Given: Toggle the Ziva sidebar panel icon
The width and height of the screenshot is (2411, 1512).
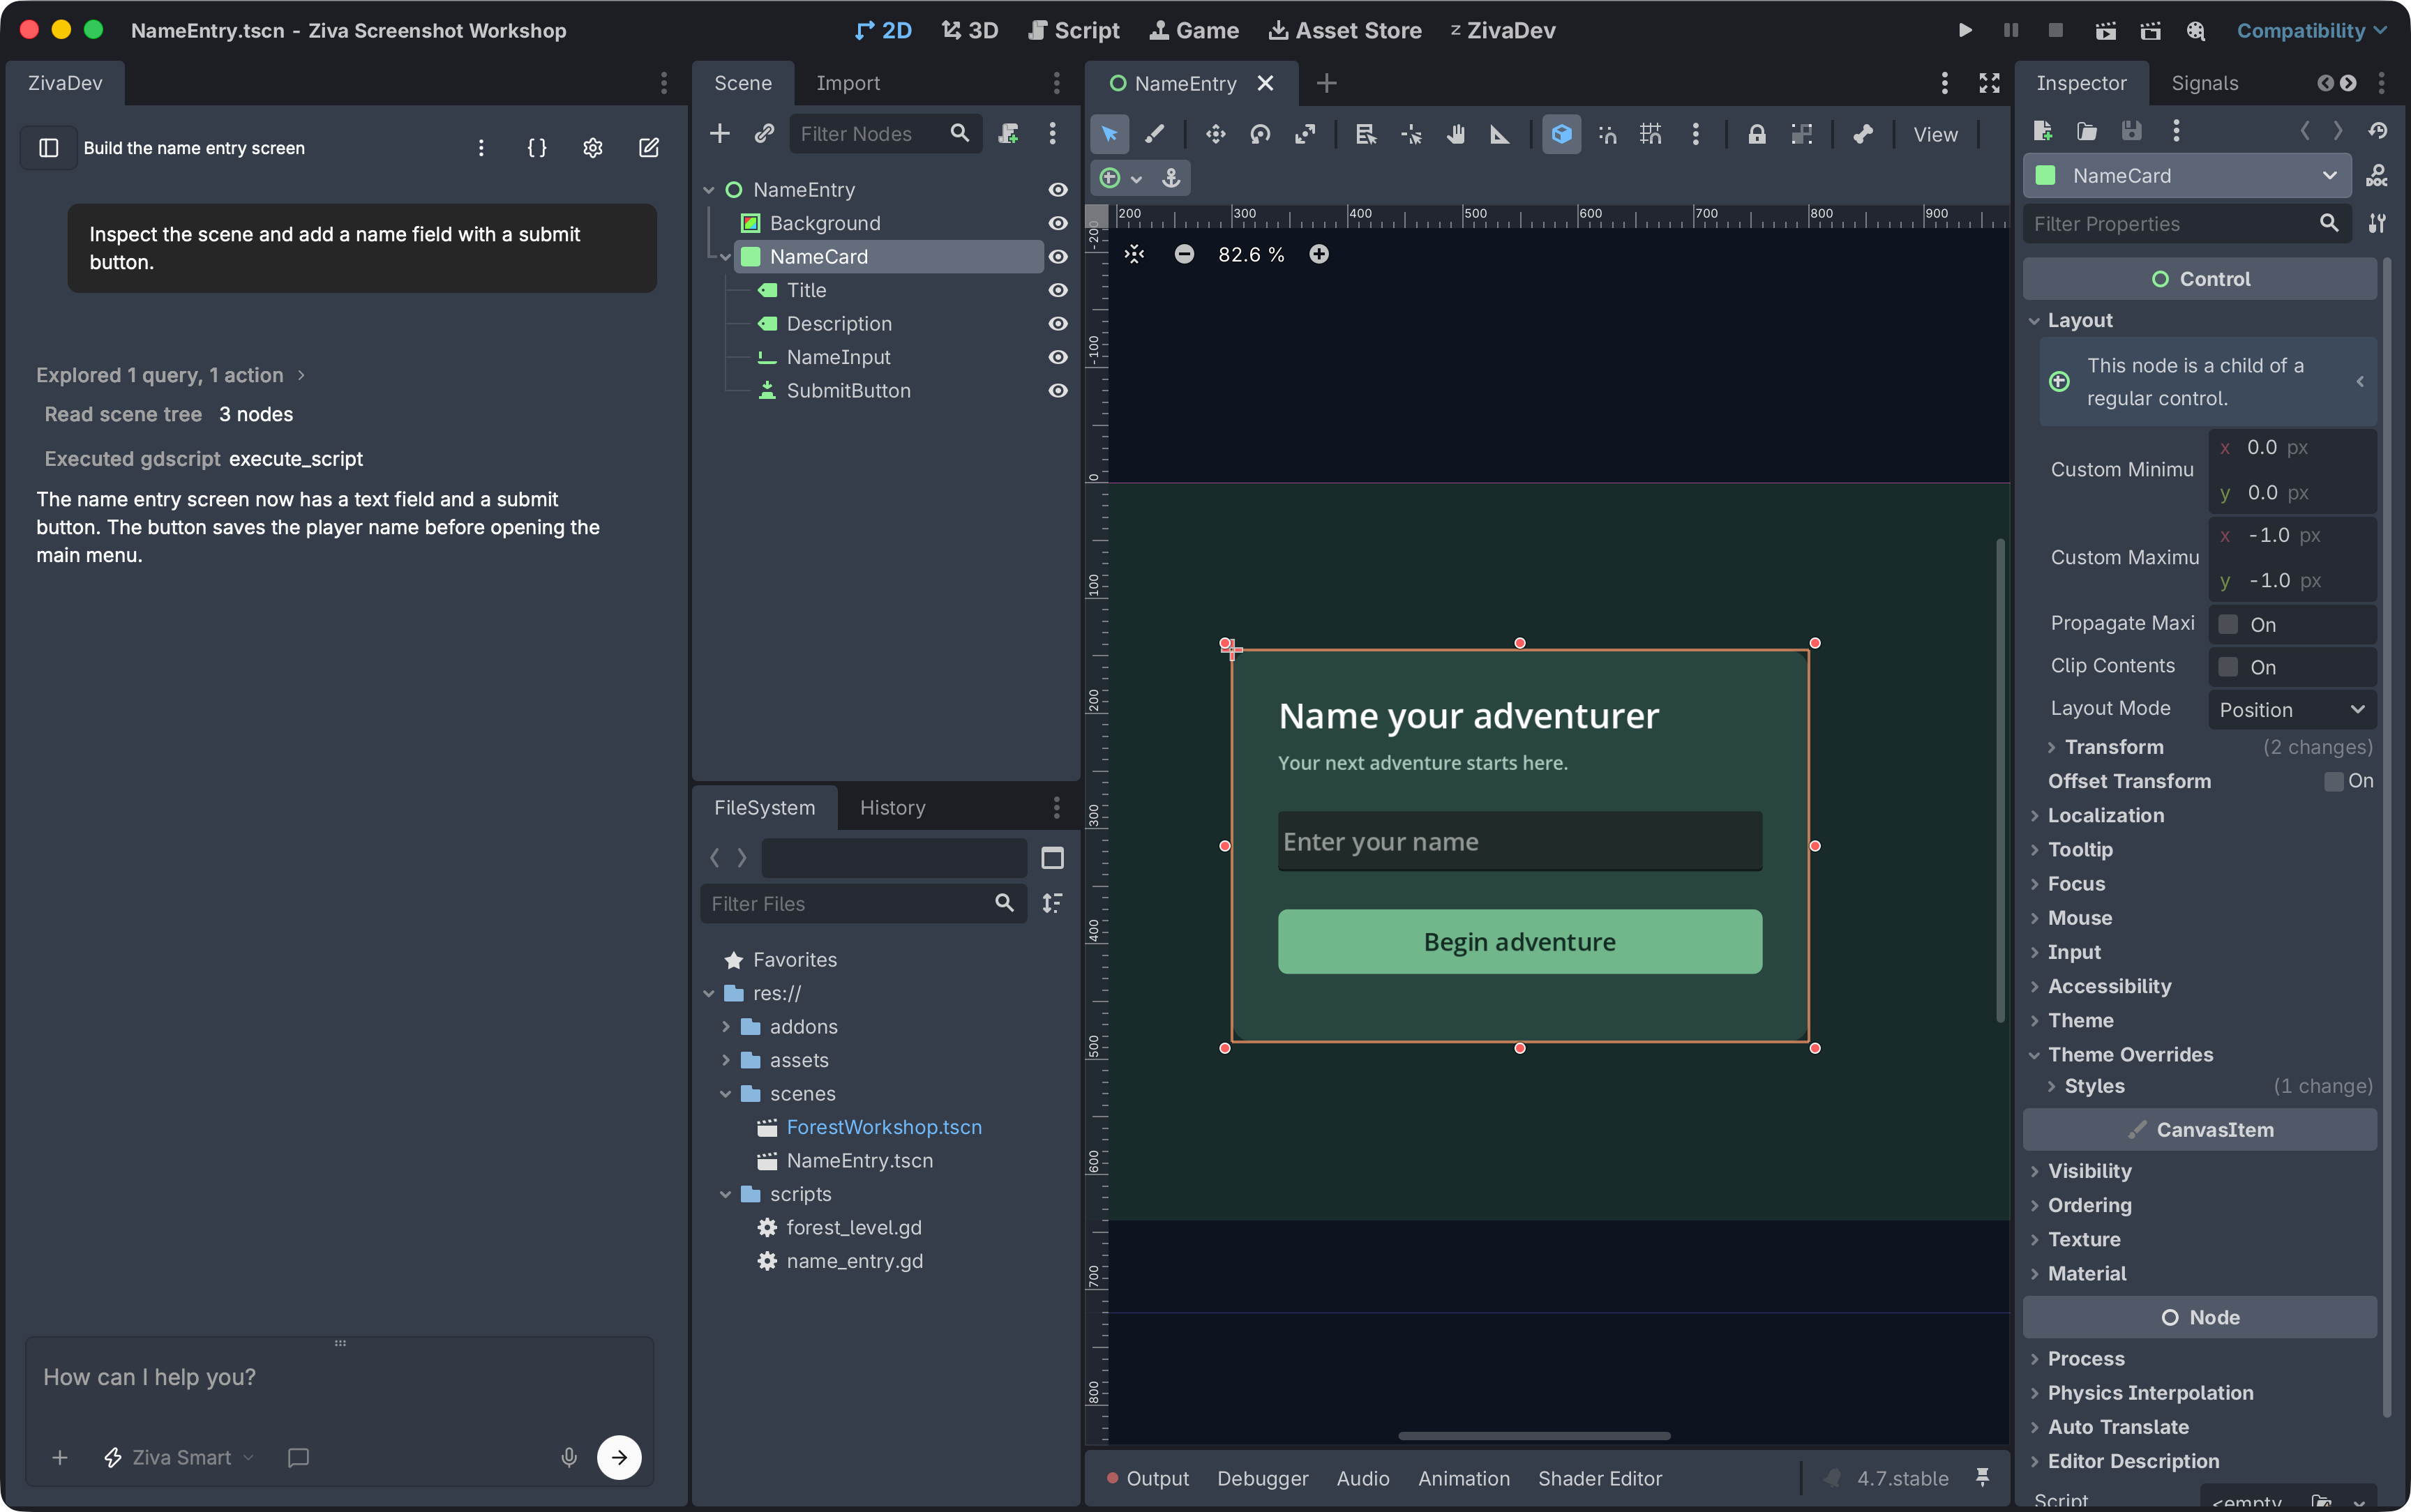Looking at the screenshot, I should [48, 148].
